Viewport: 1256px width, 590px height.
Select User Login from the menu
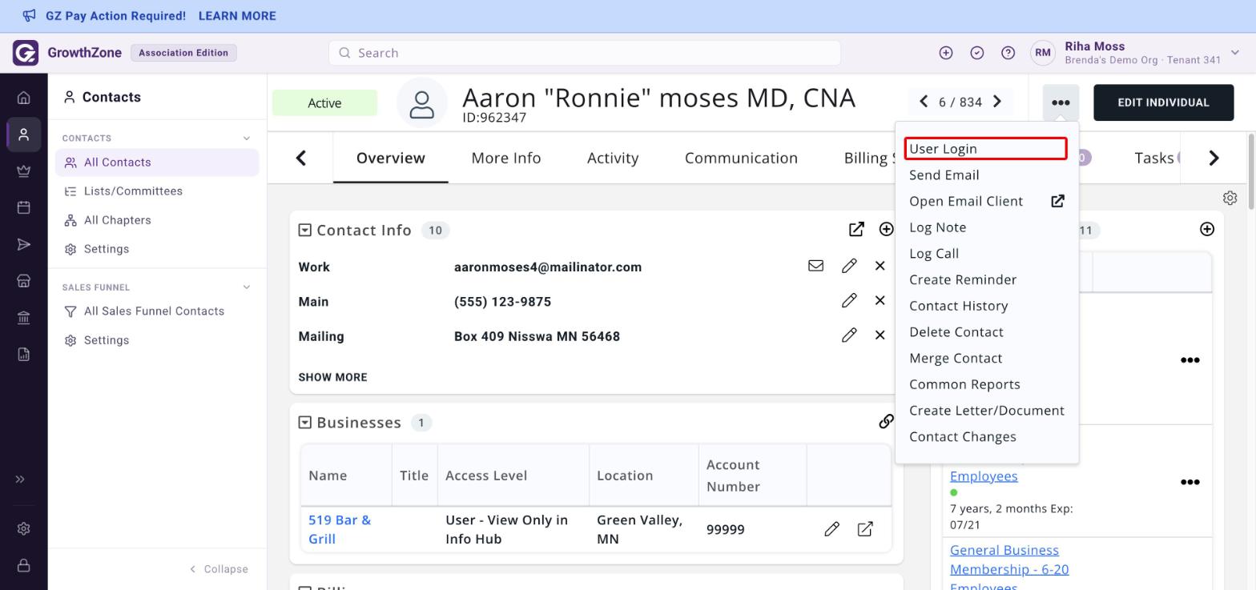click(x=985, y=148)
